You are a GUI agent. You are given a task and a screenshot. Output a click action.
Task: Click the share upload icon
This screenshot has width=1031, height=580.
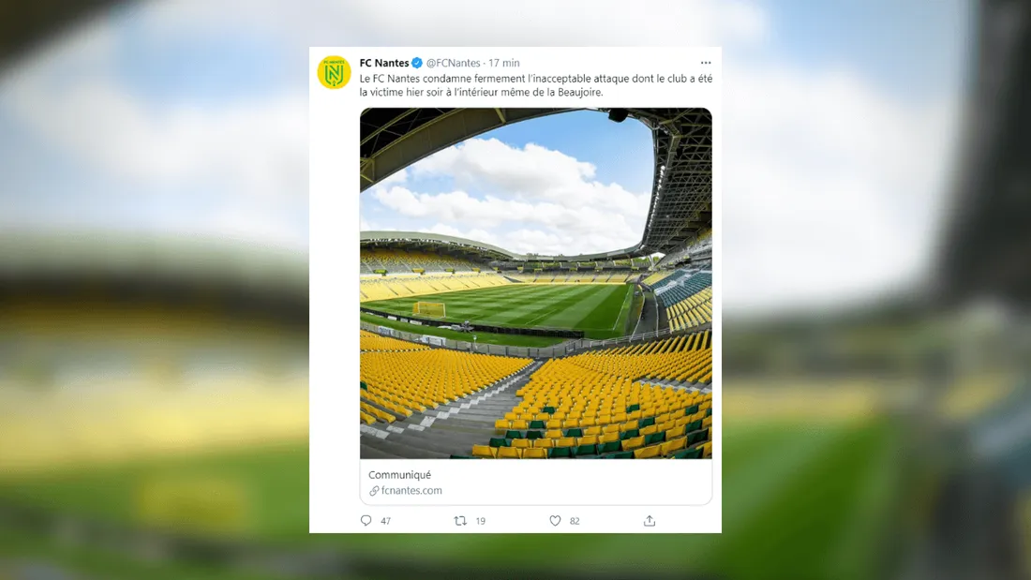(650, 521)
